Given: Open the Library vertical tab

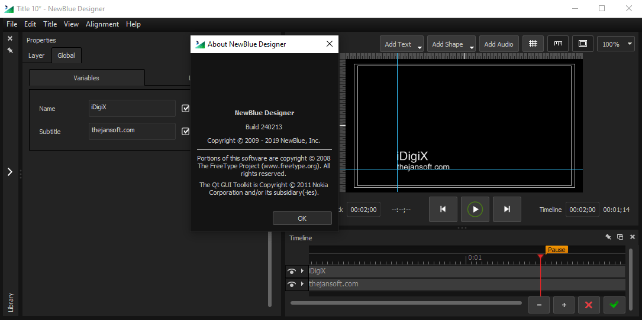Looking at the screenshot, I should pos(11,302).
